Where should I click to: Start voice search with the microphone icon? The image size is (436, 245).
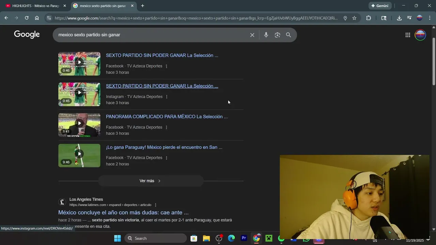266,35
